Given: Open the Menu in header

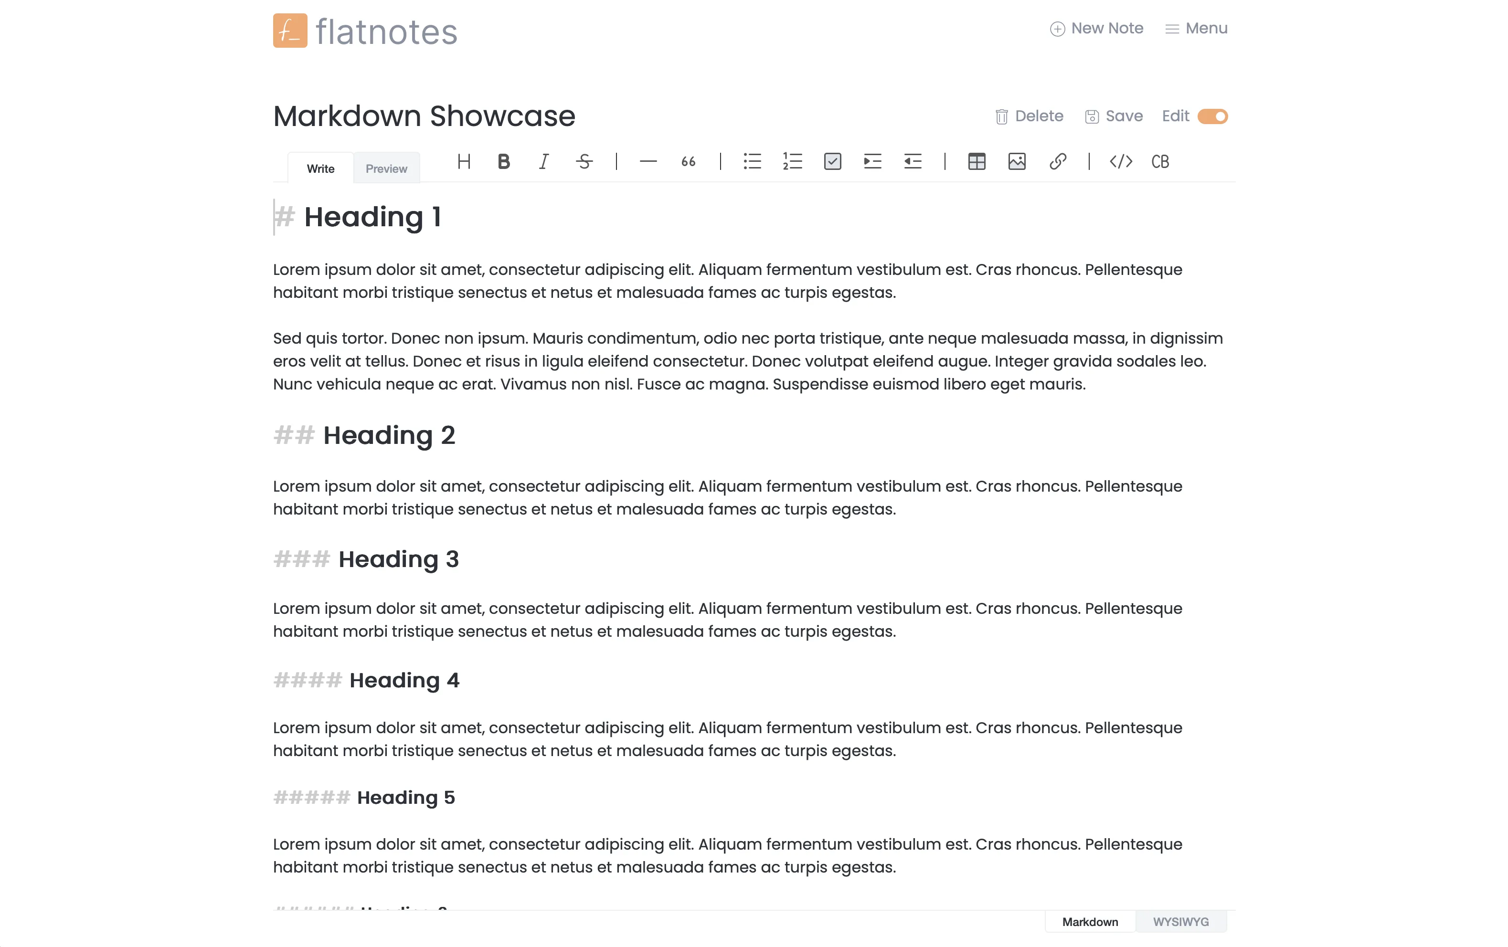Looking at the screenshot, I should coord(1196,28).
